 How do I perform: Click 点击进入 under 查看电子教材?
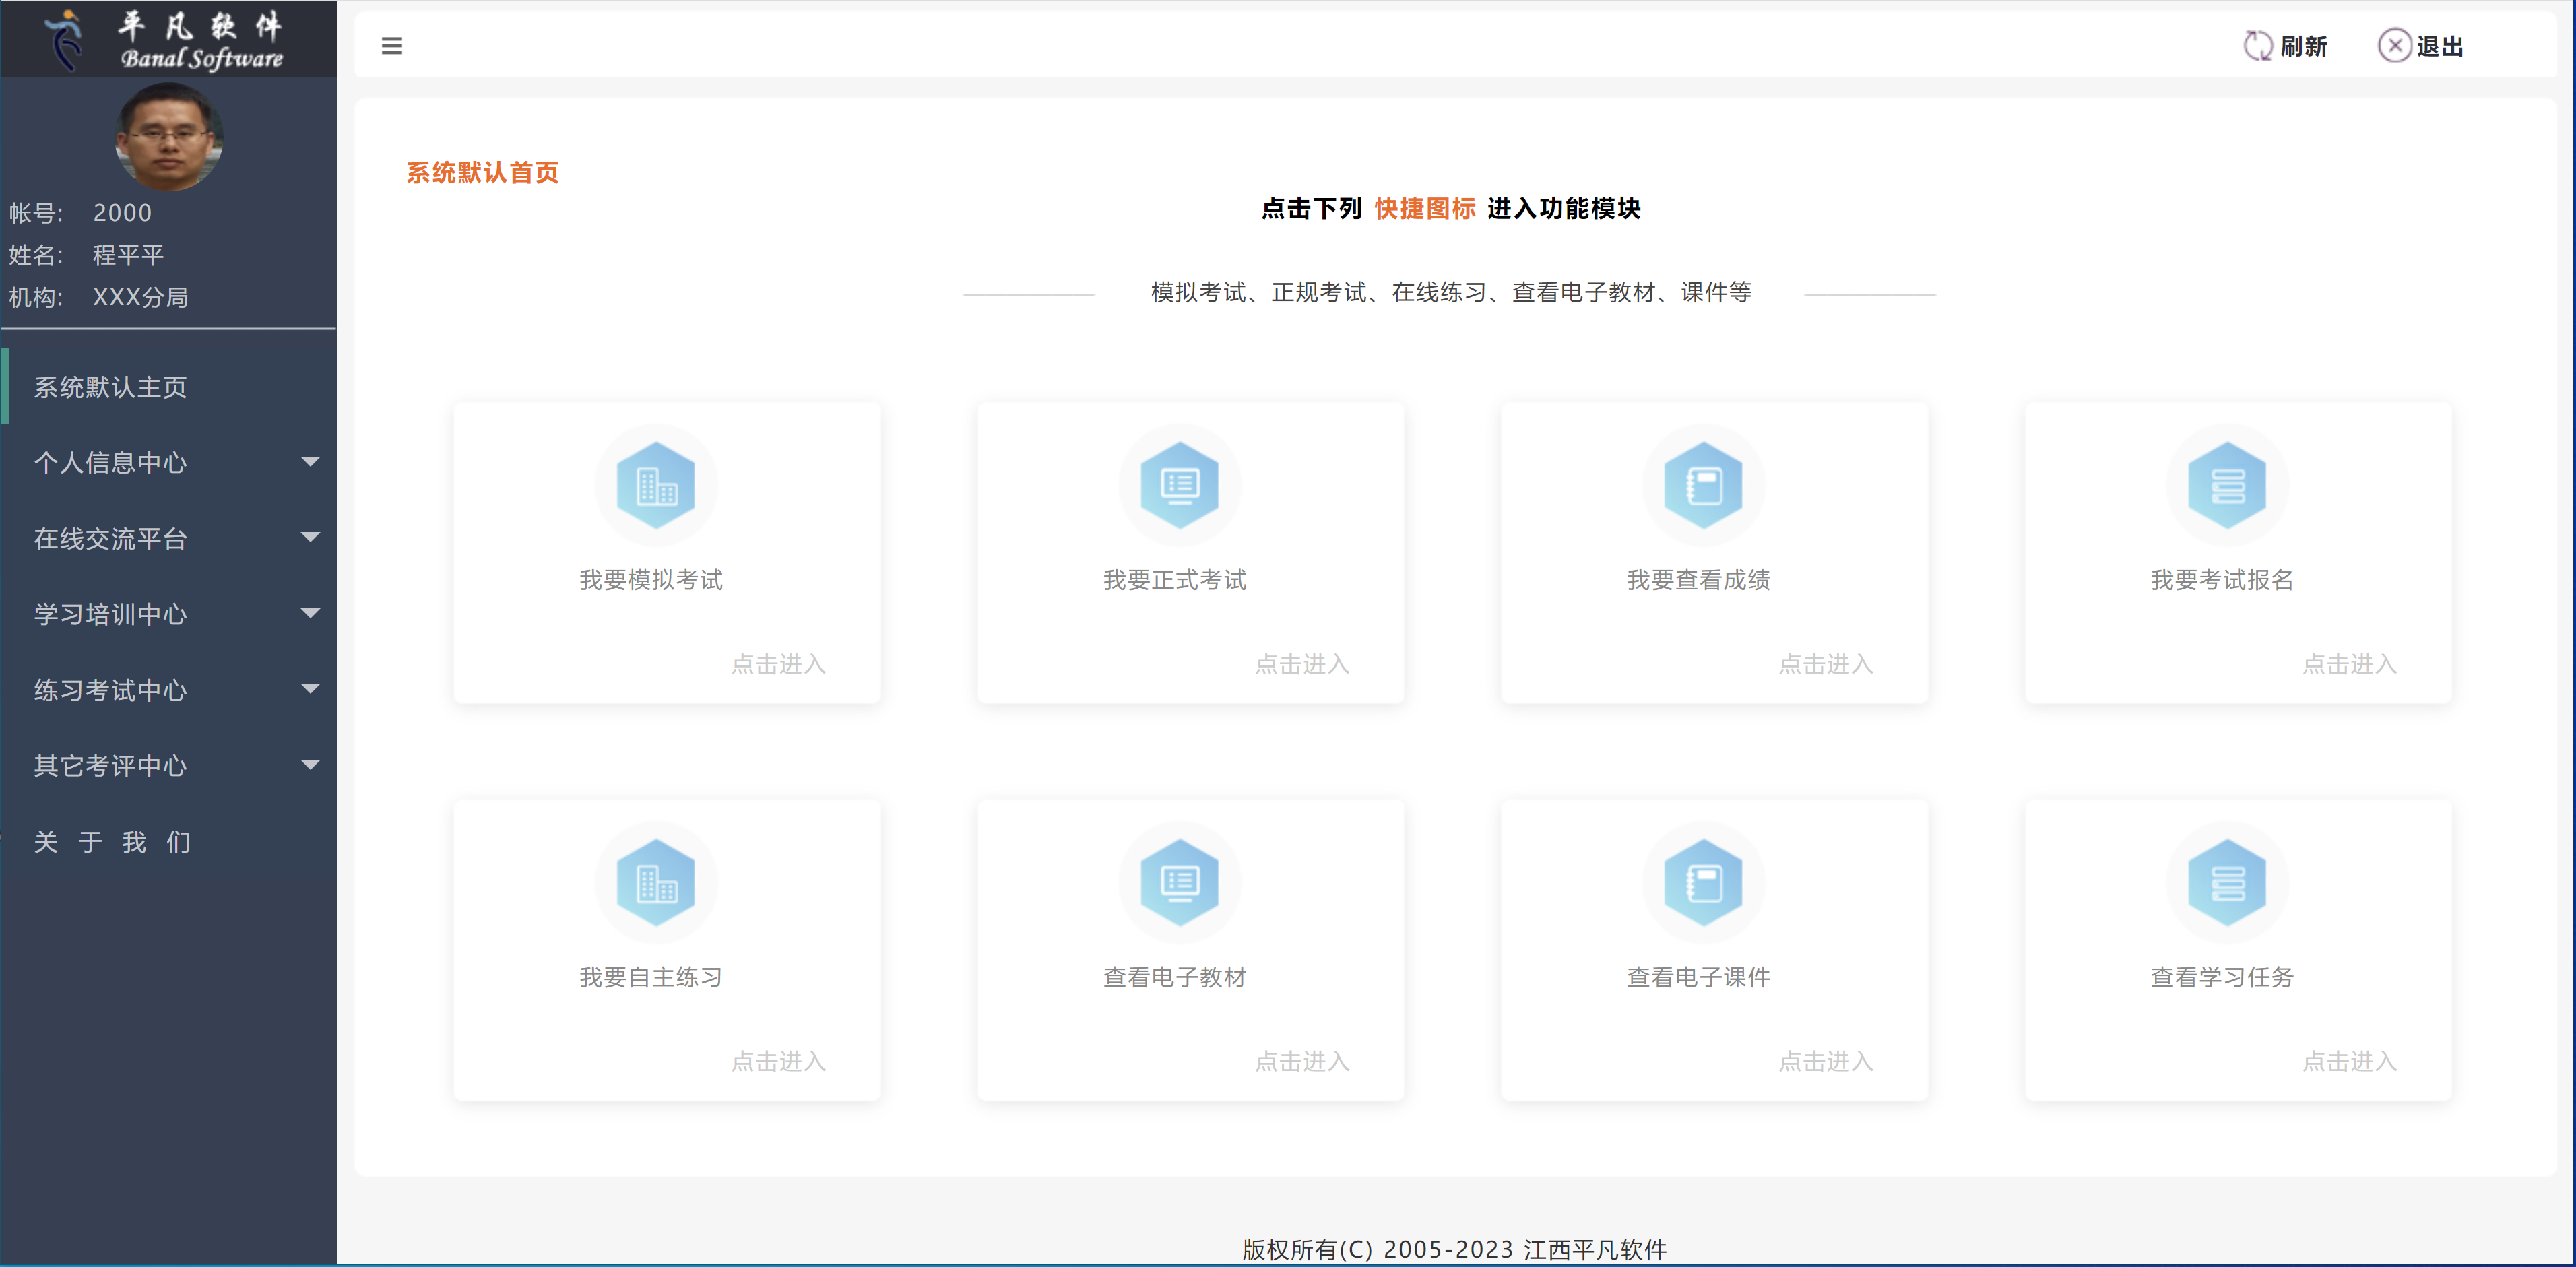tap(1302, 1061)
